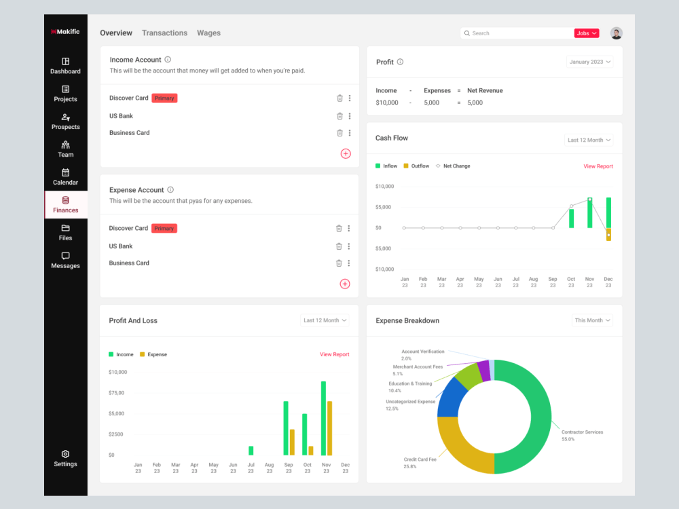Expand the Jobs search filter dropdown
Screen dimensions: 679x509
[x=587, y=33]
